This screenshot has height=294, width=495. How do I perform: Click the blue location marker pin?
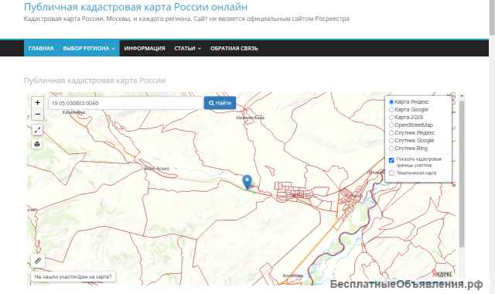pyautogui.click(x=247, y=182)
